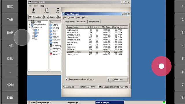Expand the C: drive tree node
This screenshot has height=104, width=185.
click(x=33, y=30)
